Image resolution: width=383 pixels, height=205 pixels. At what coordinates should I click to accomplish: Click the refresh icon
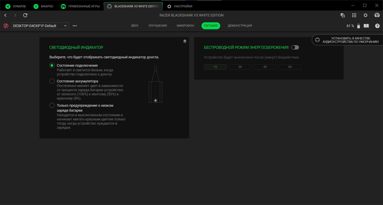(25, 15)
